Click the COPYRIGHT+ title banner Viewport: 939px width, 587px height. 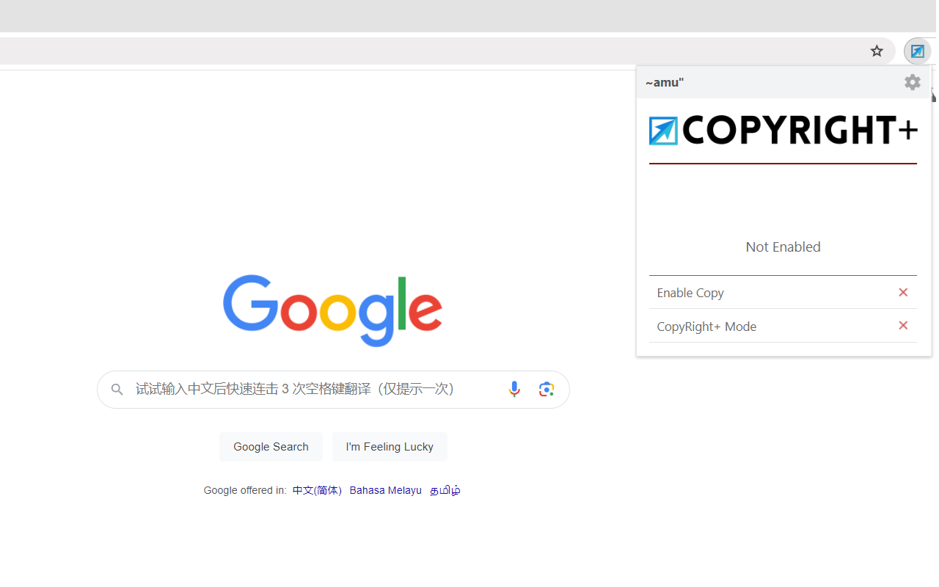coord(783,131)
